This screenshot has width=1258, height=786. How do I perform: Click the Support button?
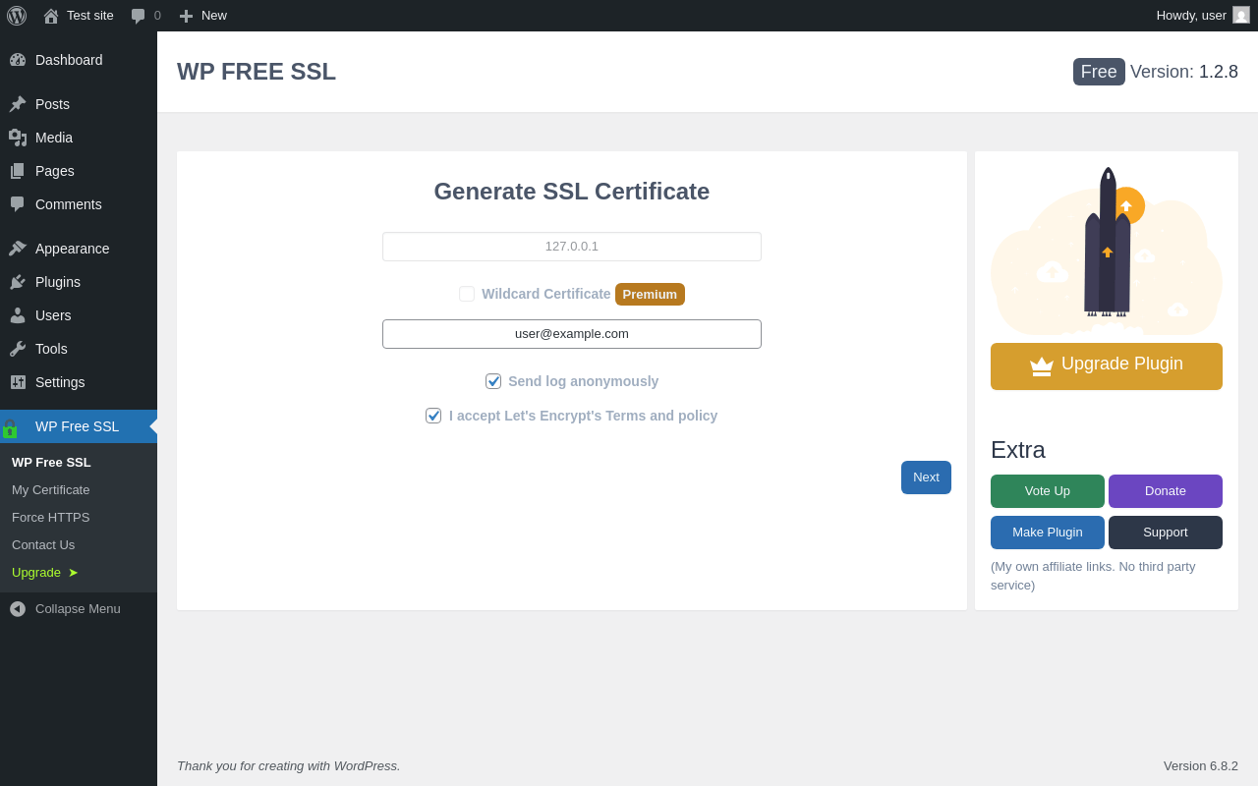pos(1166,533)
